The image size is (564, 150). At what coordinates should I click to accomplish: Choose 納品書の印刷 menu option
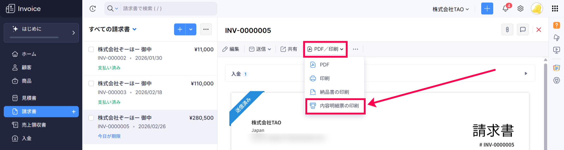(x=334, y=92)
